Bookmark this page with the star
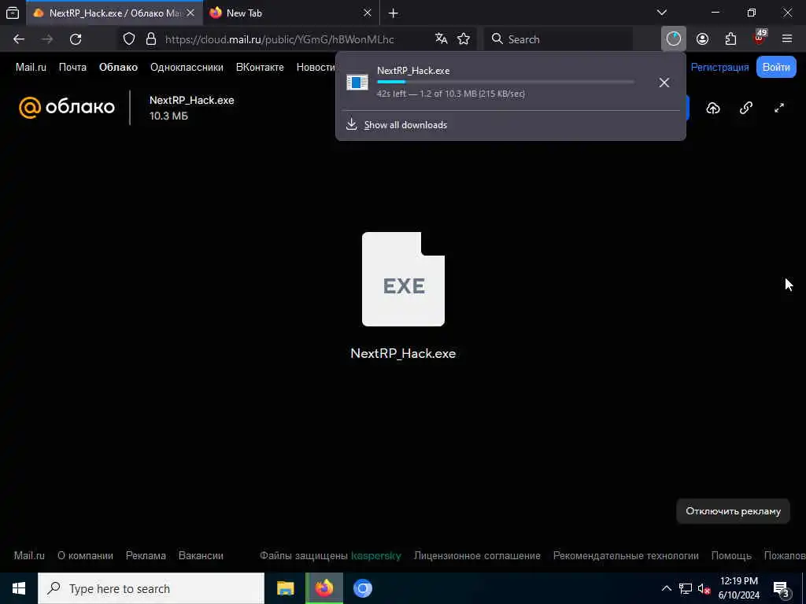The height and width of the screenshot is (604, 806). click(x=464, y=39)
